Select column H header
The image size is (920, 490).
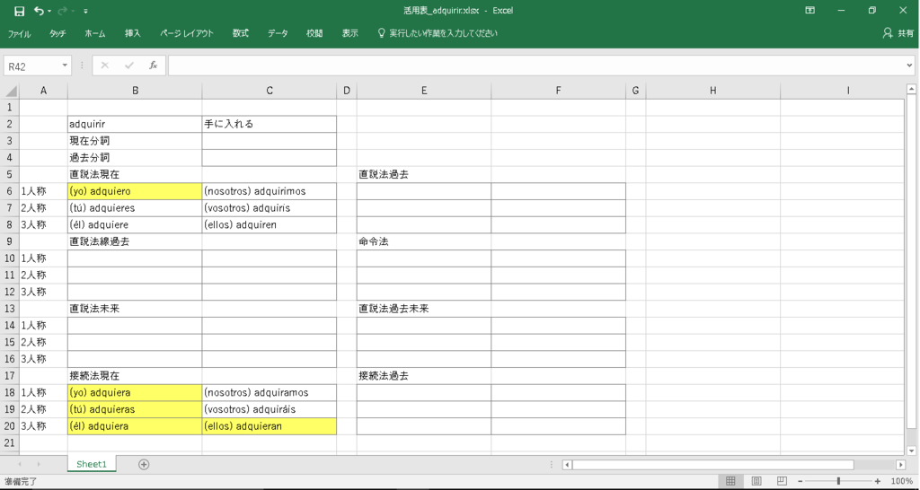(x=712, y=91)
